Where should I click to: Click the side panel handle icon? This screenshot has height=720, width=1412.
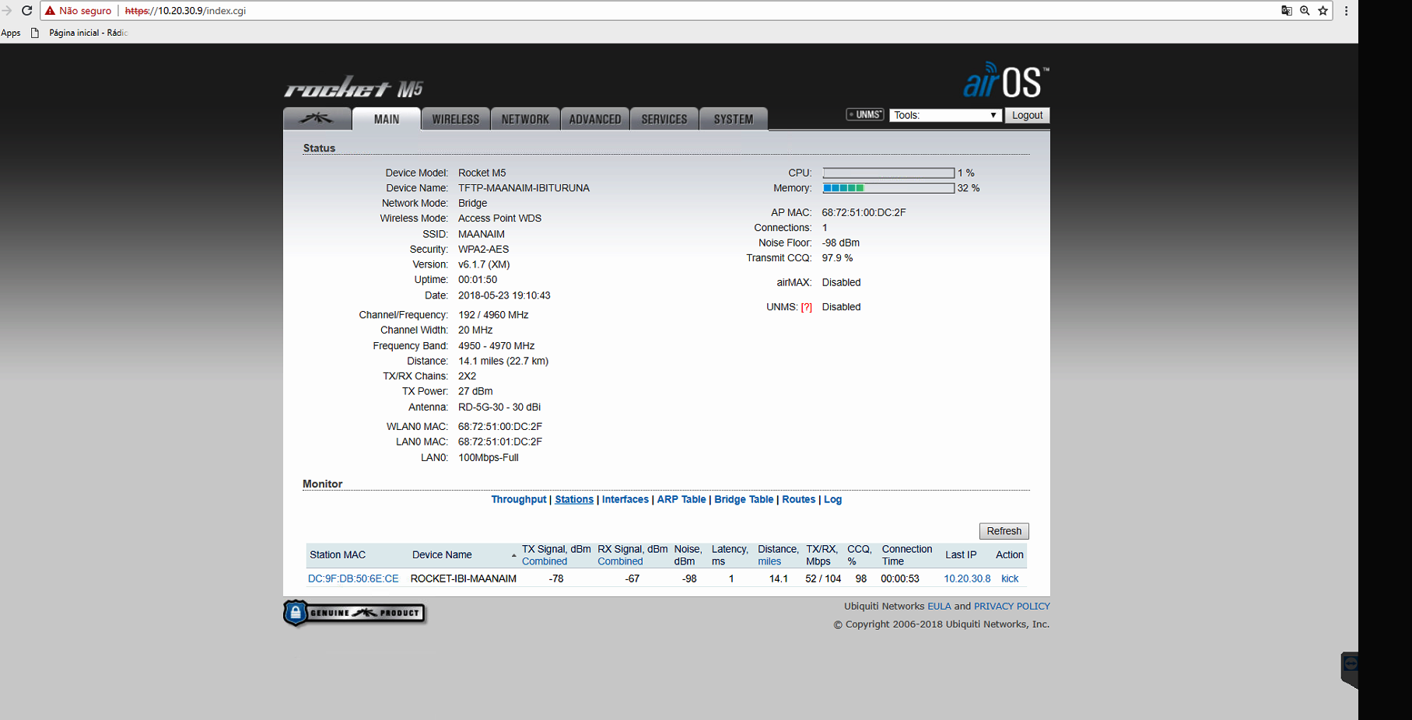point(1350,665)
